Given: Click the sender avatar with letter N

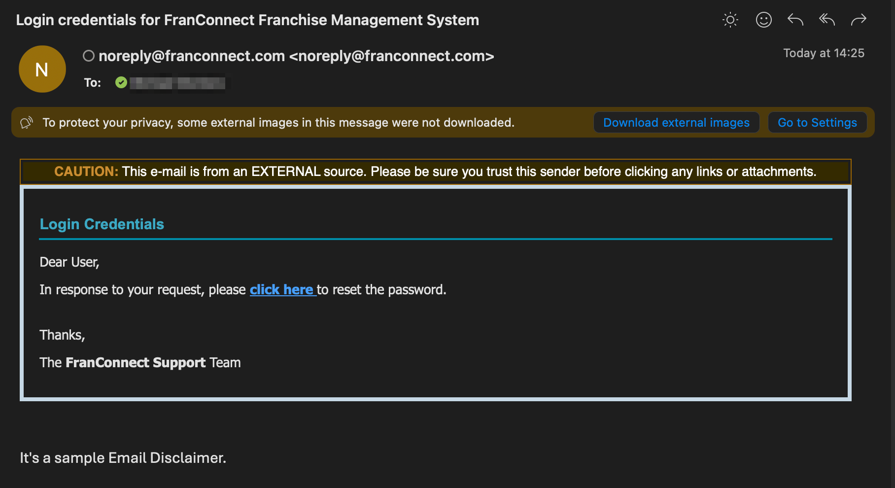Looking at the screenshot, I should (x=42, y=69).
